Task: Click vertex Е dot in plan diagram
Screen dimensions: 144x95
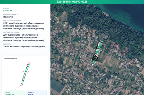Action: [23, 84]
